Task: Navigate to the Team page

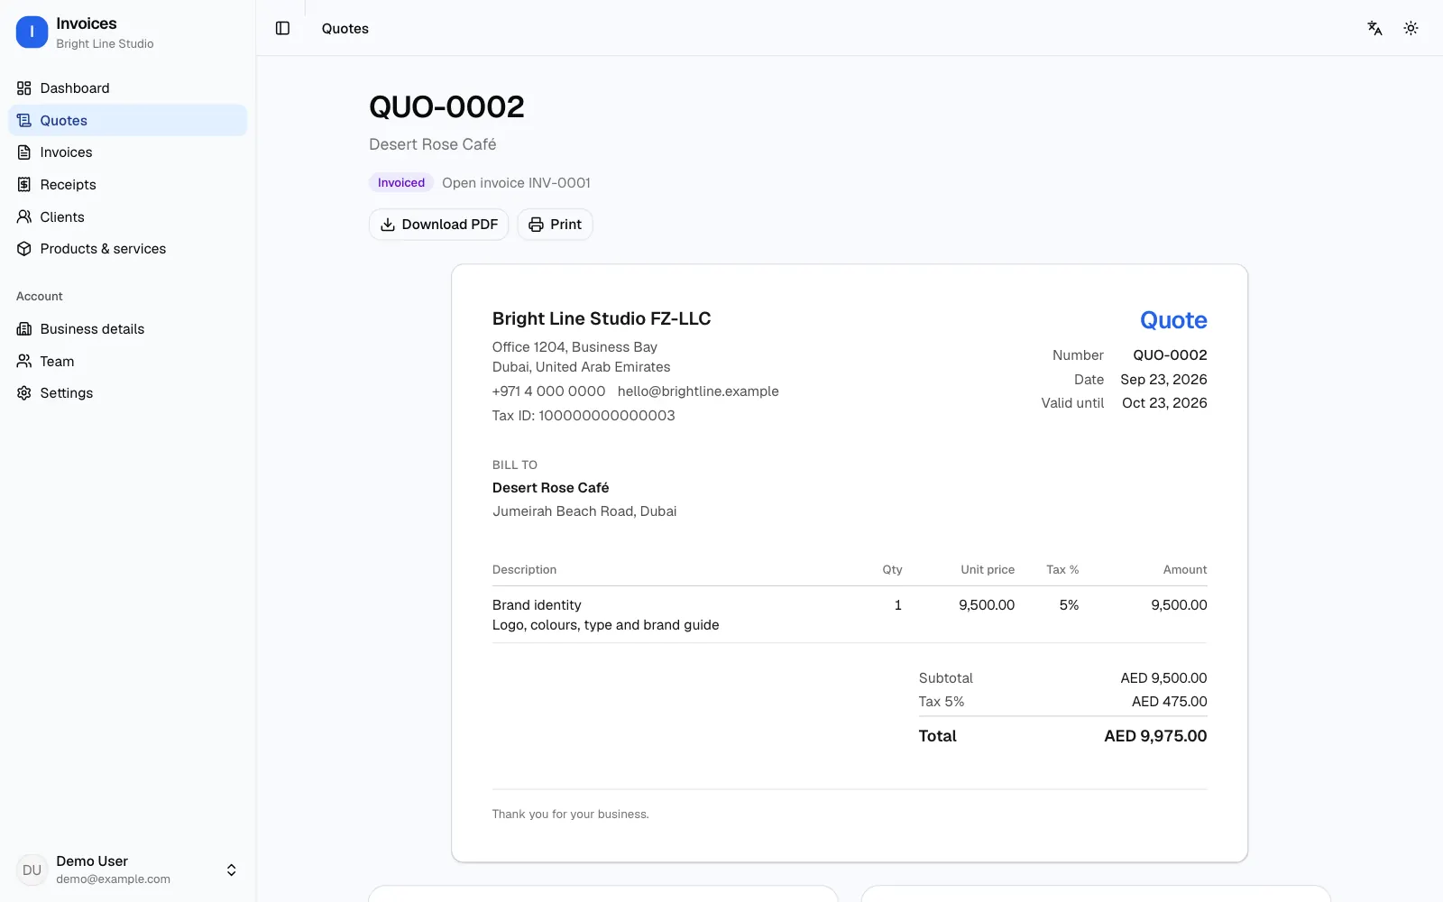Action: pyautogui.click(x=127, y=362)
